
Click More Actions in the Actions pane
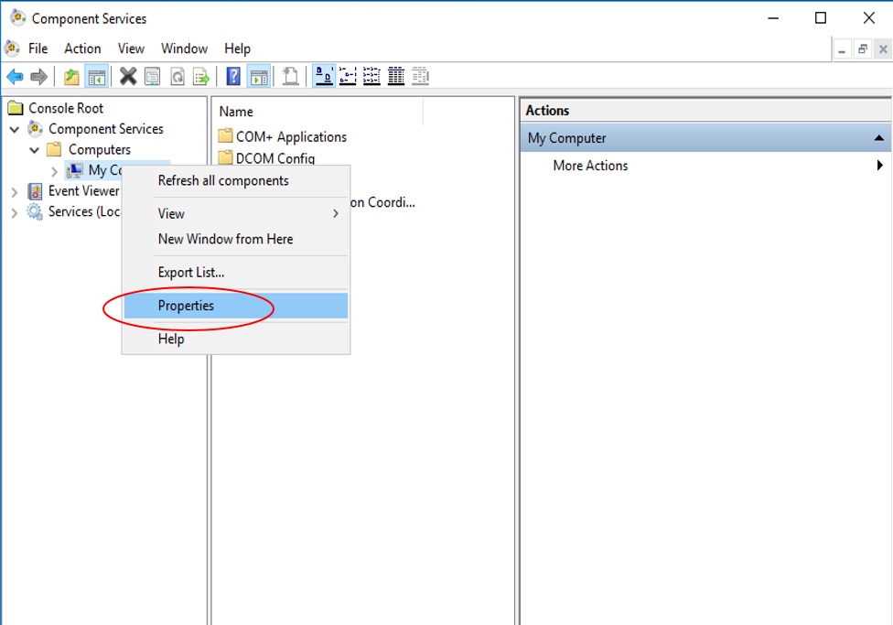[x=590, y=166]
